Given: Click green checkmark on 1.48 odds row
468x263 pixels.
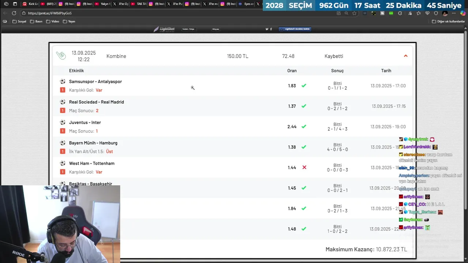Looking at the screenshot, I should pyautogui.click(x=304, y=229).
